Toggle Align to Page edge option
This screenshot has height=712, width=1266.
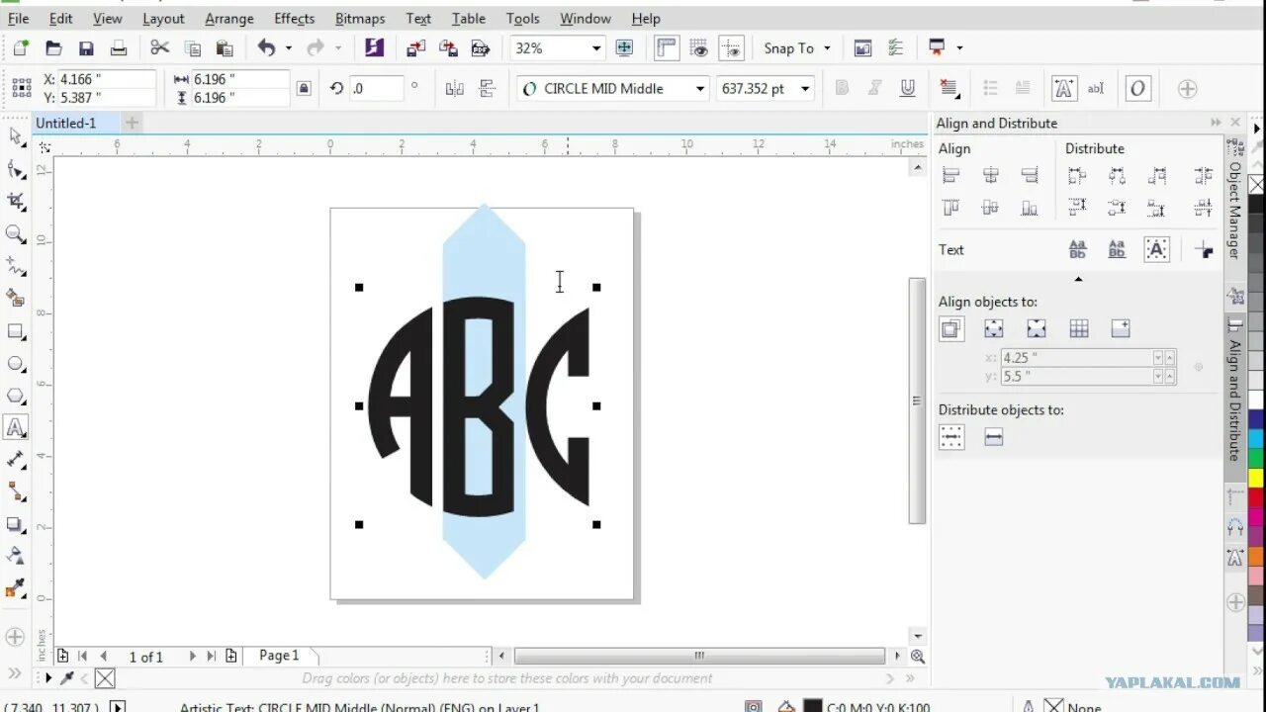pyautogui.click(x=994, y=329)
